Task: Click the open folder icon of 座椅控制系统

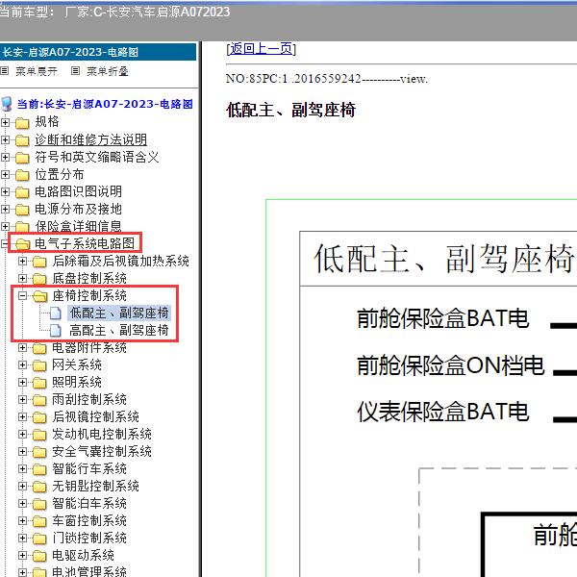Action: [x=40, y=296]
